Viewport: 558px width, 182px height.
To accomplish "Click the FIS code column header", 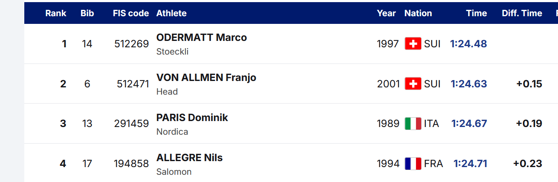I will tap(131, 13).
